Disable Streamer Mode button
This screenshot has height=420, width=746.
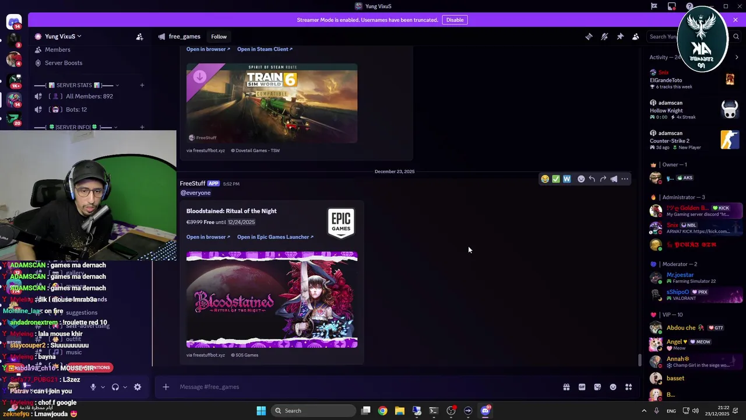click(455, 20)
